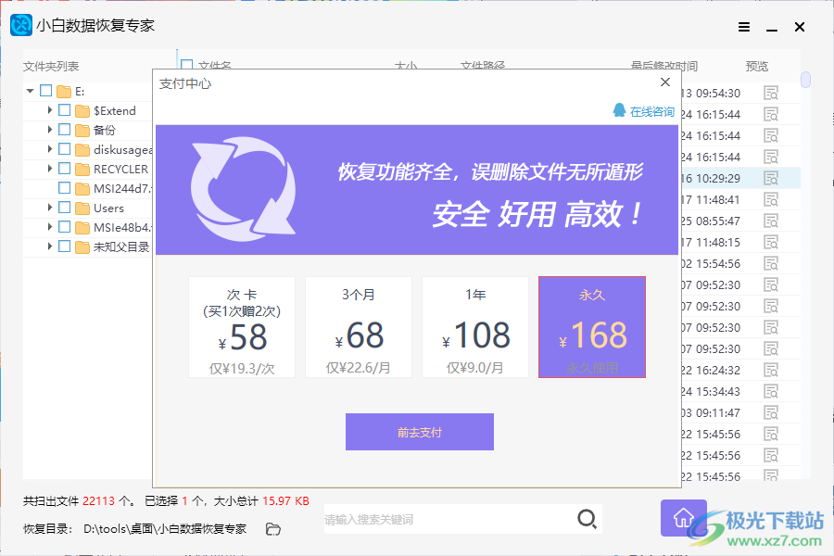The height and width of the screenshot is (556, 834).
Task: Open the recovery directory folder icon
Action: [x=272, y=527]
